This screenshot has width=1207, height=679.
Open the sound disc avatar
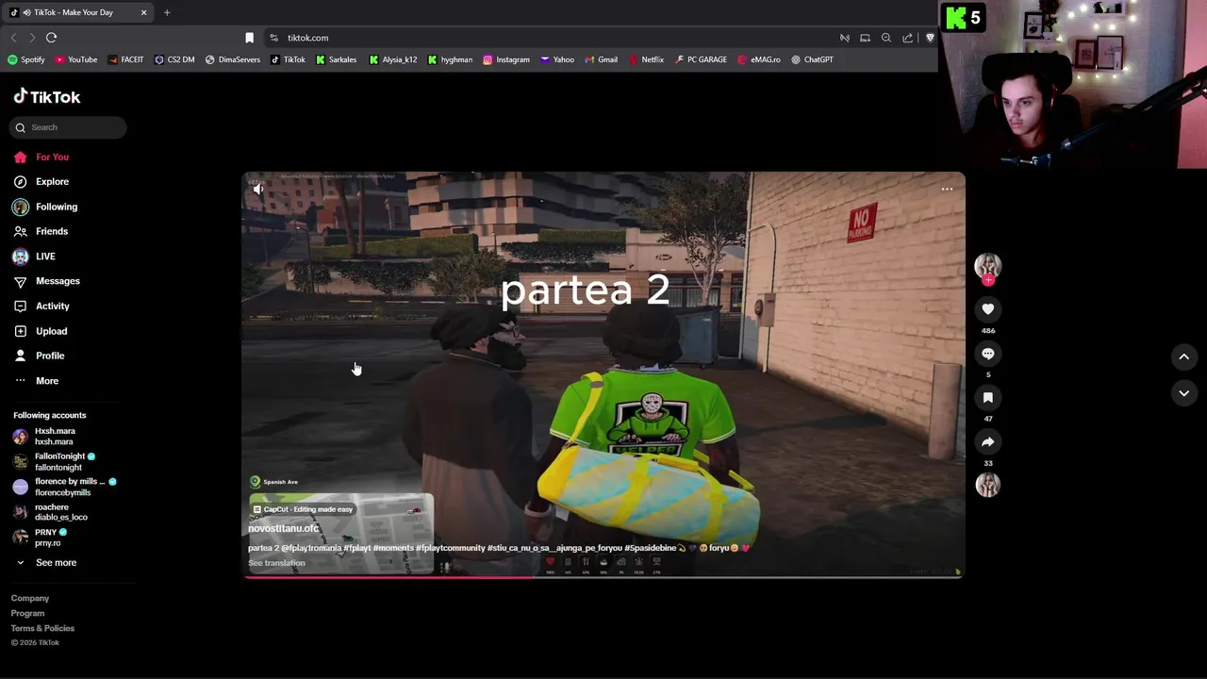(987, 485)
